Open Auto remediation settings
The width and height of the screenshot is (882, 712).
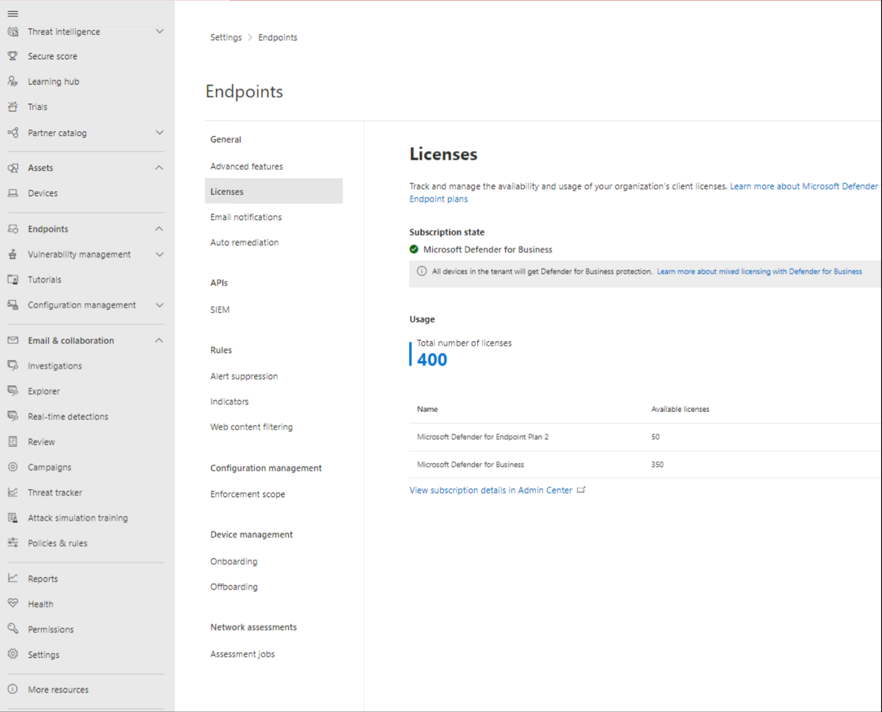coord(244,242)
